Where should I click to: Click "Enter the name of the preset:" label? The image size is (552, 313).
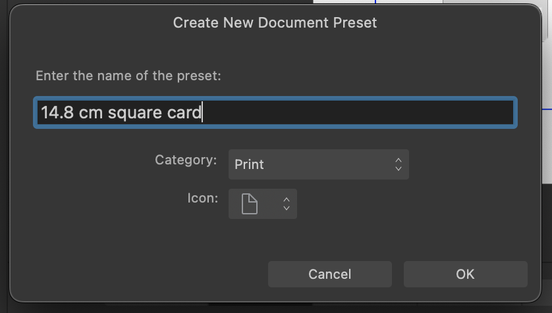tap(128, 76)
